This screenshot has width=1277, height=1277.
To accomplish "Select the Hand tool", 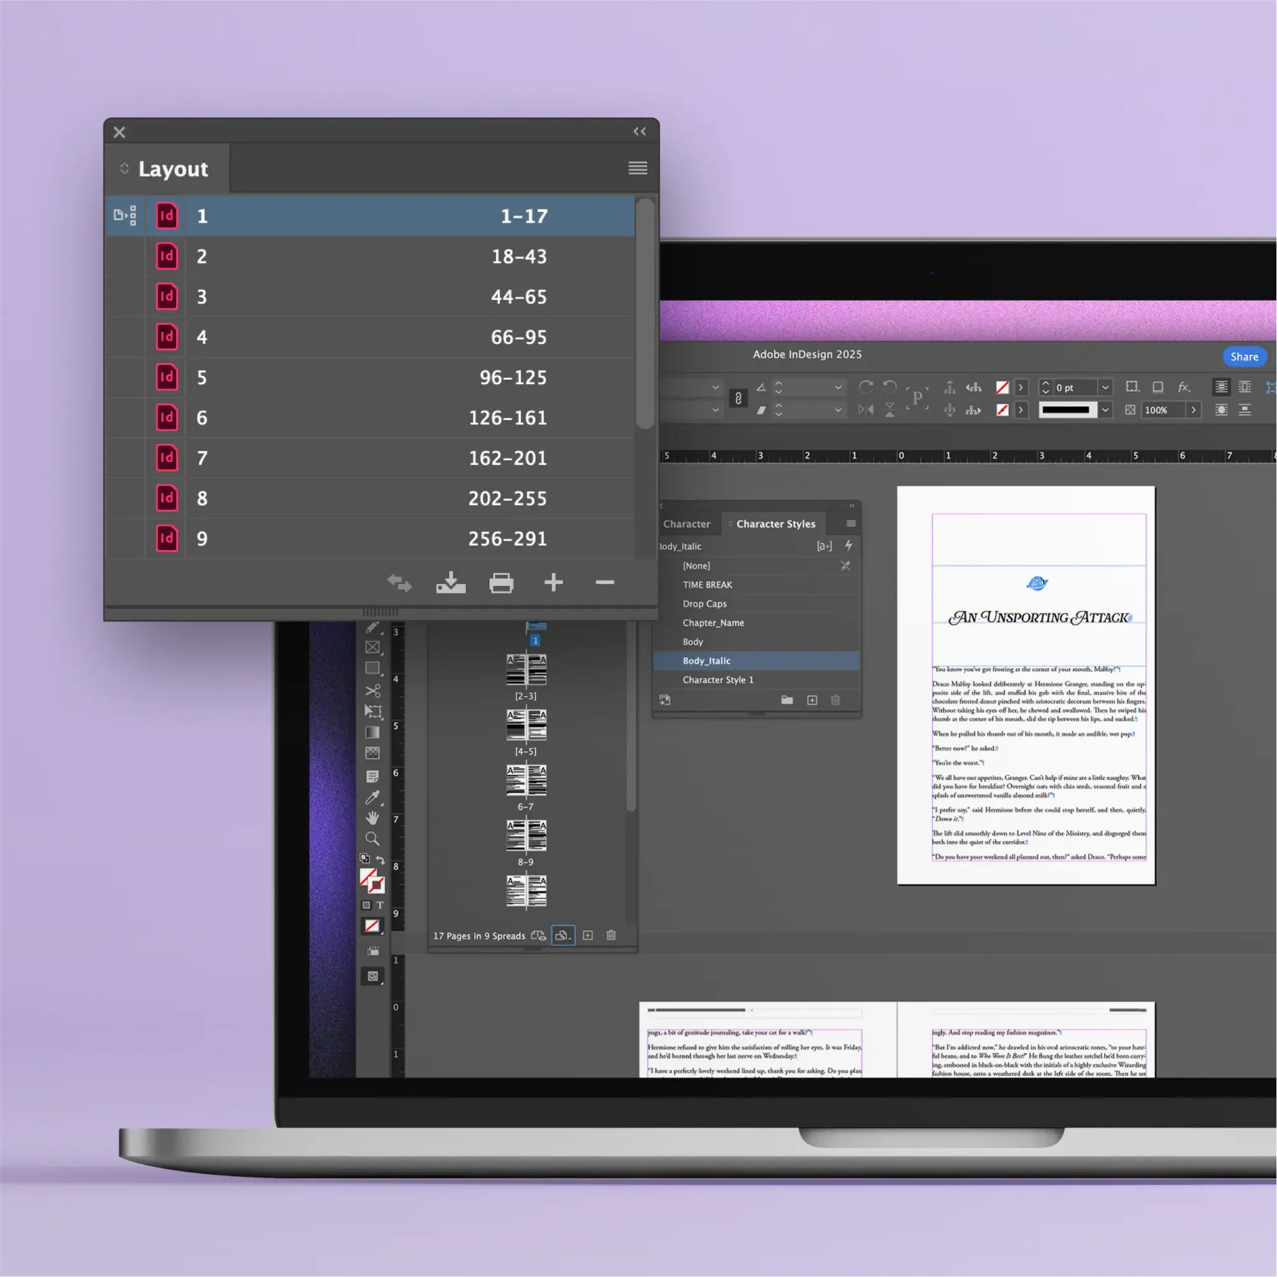I will tap(373, 818).
